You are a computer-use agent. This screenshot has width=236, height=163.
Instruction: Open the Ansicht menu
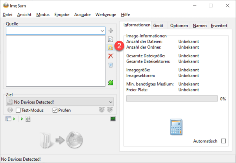(x=24, y=15)
